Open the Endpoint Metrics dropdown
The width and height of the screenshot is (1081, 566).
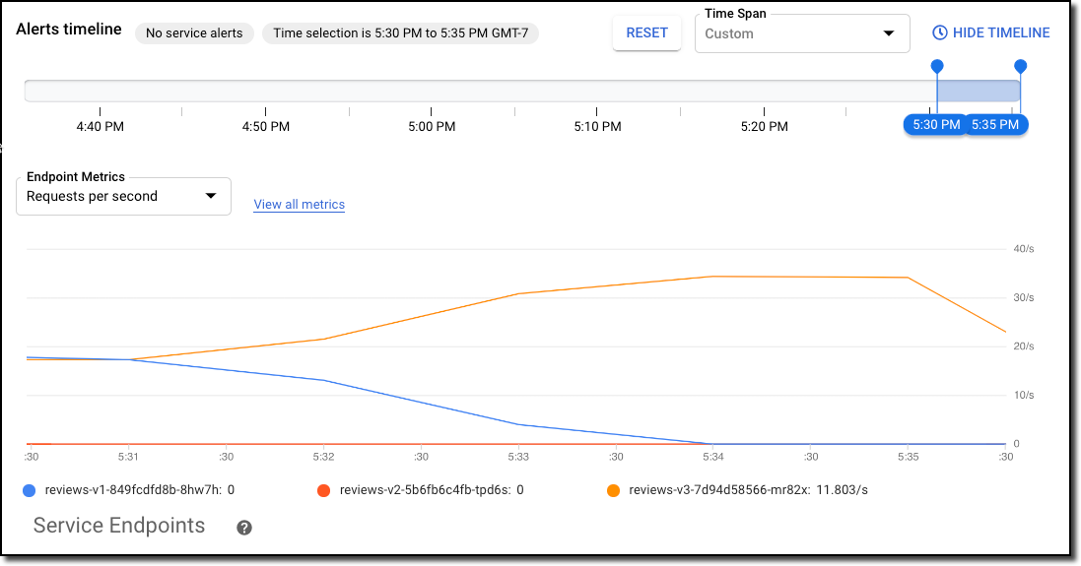tap(123, 196)
